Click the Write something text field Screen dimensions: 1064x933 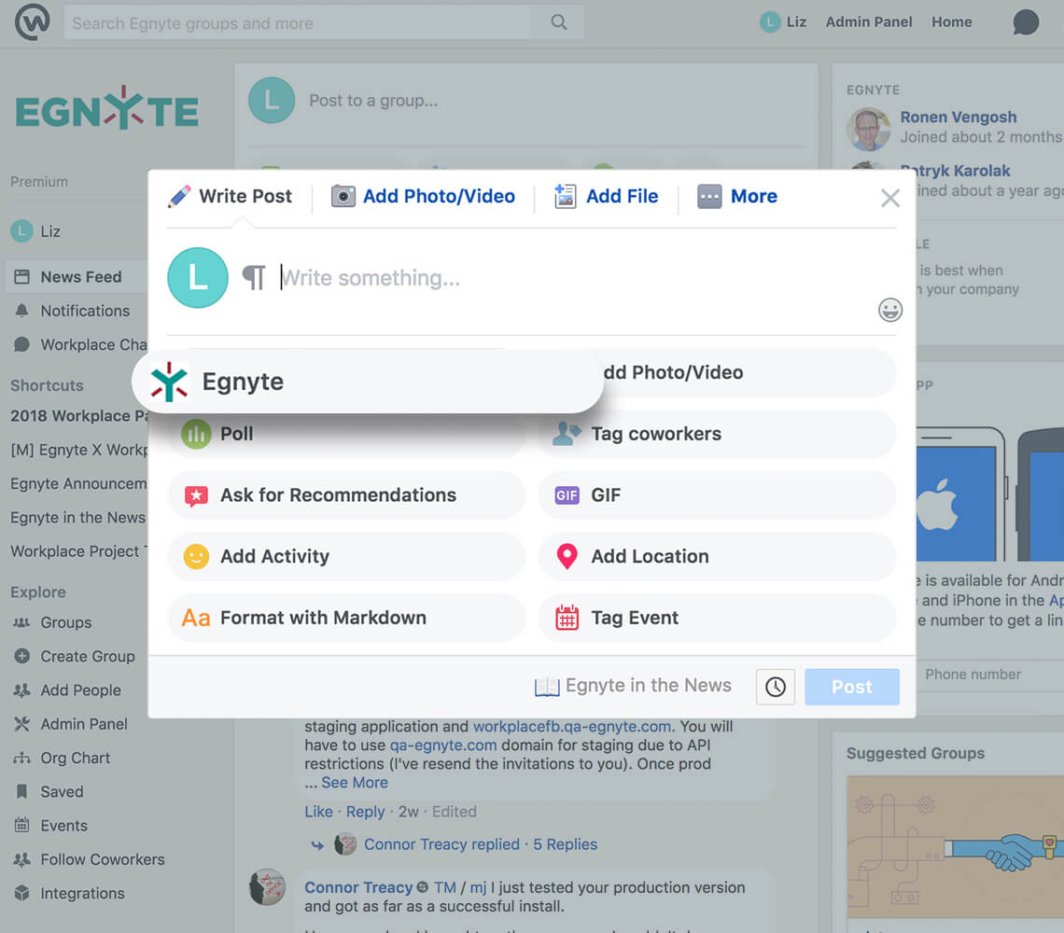pos(560,278)
